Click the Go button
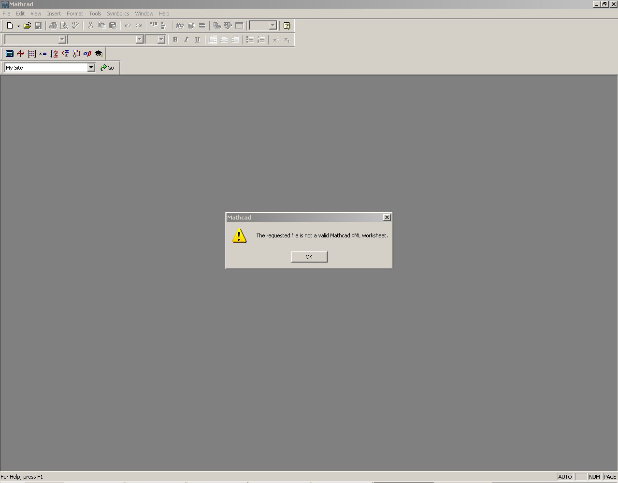Viewport: 618px width, 483px height. pos(107,68)
